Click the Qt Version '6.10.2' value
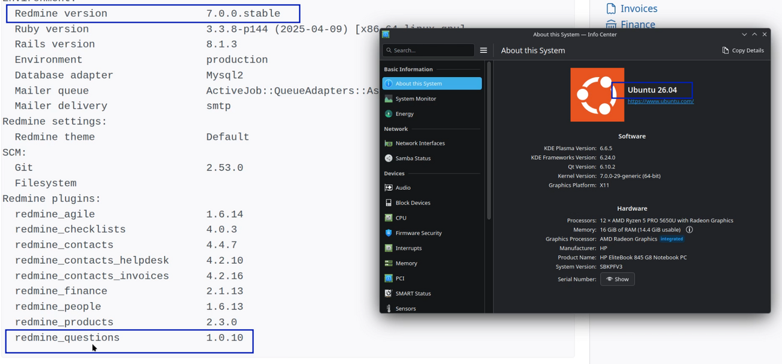Viewport: 782px width, 364px height. [608, 167]
